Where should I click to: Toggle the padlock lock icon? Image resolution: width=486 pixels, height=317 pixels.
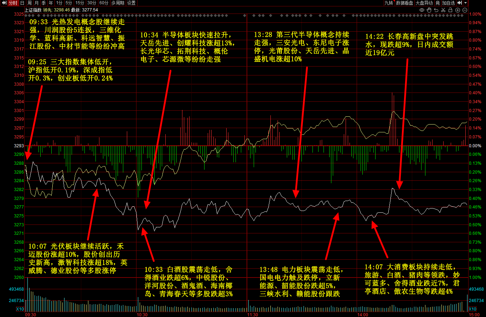pos(451,10)
